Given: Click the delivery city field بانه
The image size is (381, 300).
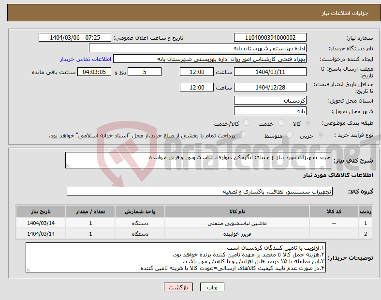Looking at the screenshot, I should coord(270,111).
